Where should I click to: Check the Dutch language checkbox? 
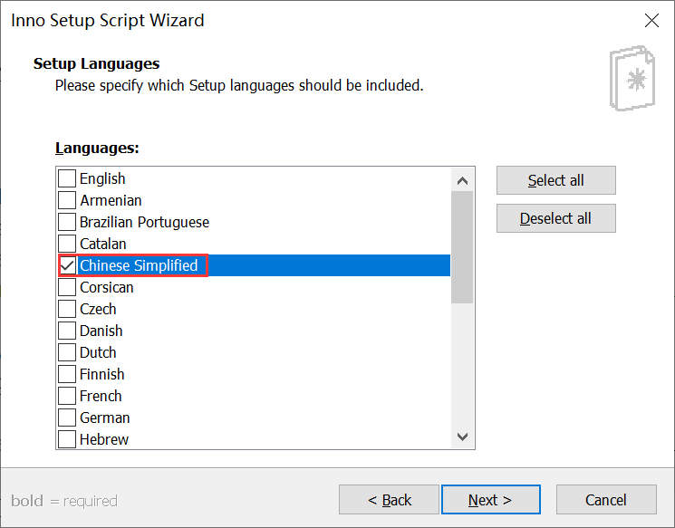click(67, 352)
